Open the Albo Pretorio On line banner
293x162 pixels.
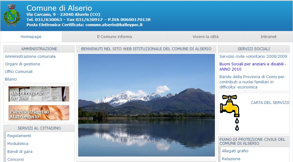[39, 94]
